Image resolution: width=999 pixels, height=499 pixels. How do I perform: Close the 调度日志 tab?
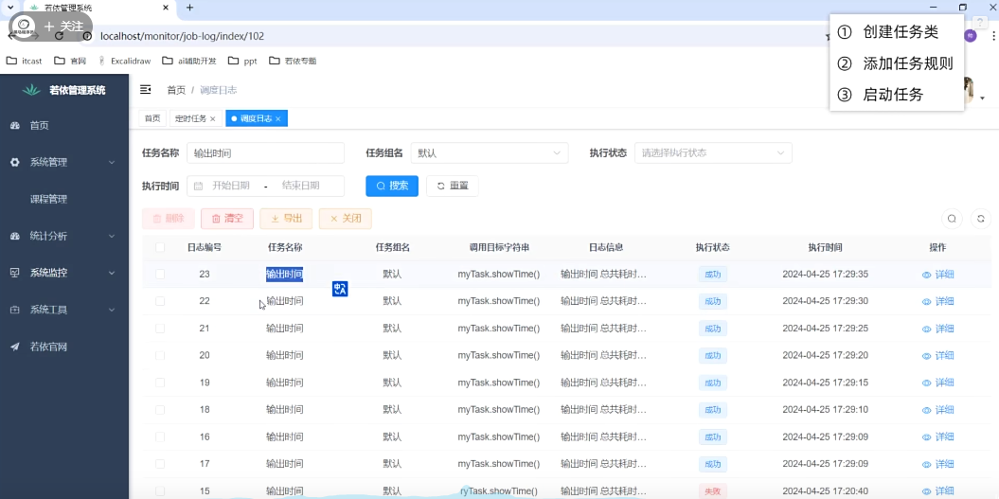pos(278,119)
